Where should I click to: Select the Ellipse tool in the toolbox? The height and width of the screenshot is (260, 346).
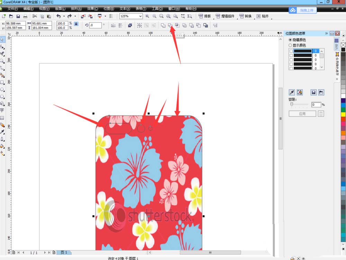point(2,89)
